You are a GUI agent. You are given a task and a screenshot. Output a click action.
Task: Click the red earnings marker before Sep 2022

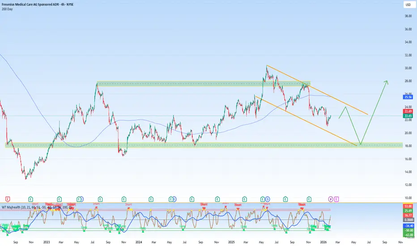pyautogui.click(x=8, y=199)
